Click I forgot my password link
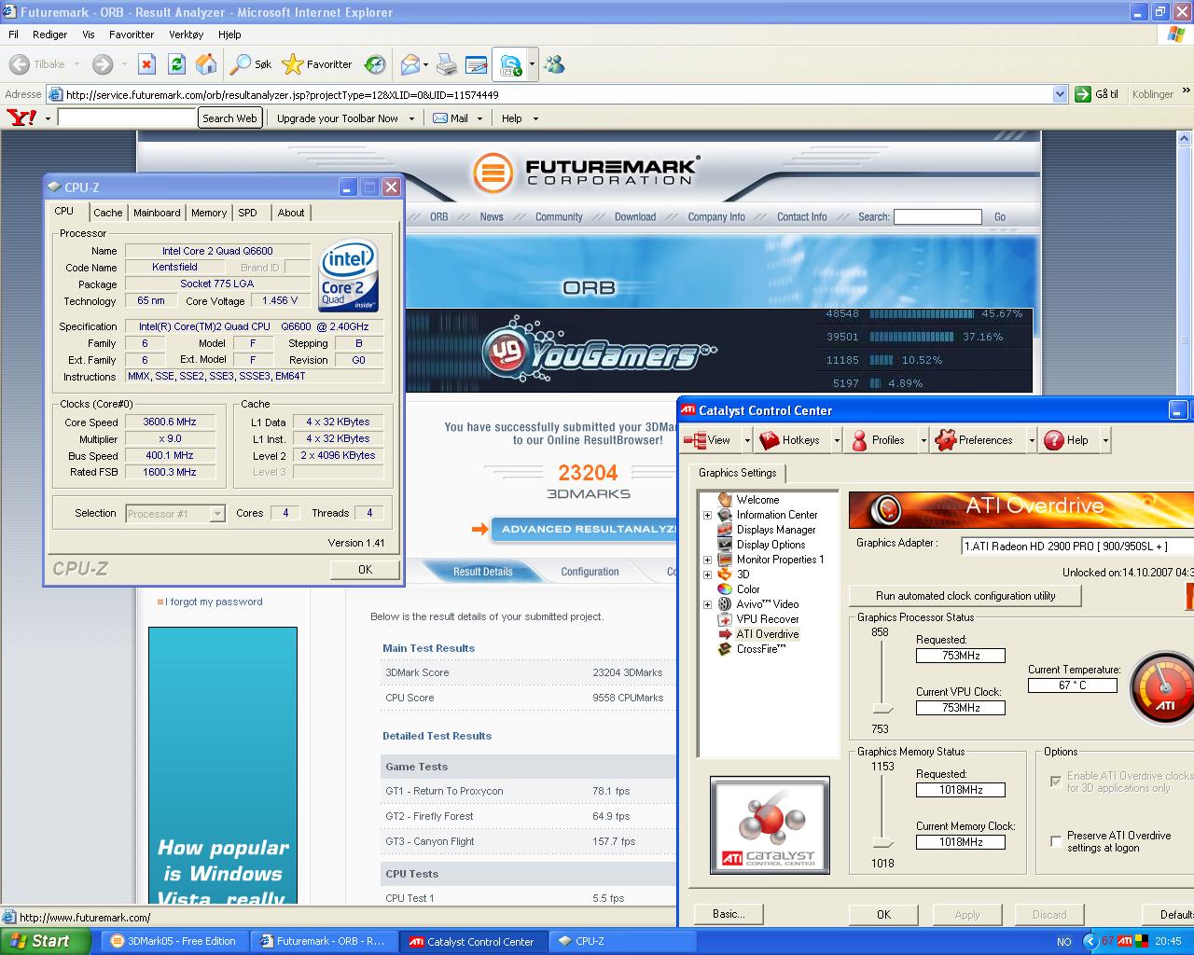Image resolution: width=1194 pixels, height=955 pixels. click(x=214, y=602)
